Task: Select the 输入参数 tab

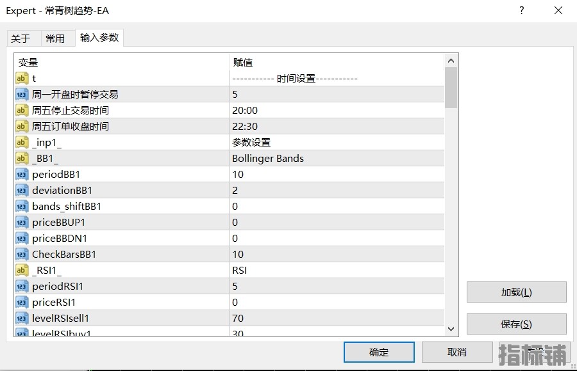Action: (99, 38)
